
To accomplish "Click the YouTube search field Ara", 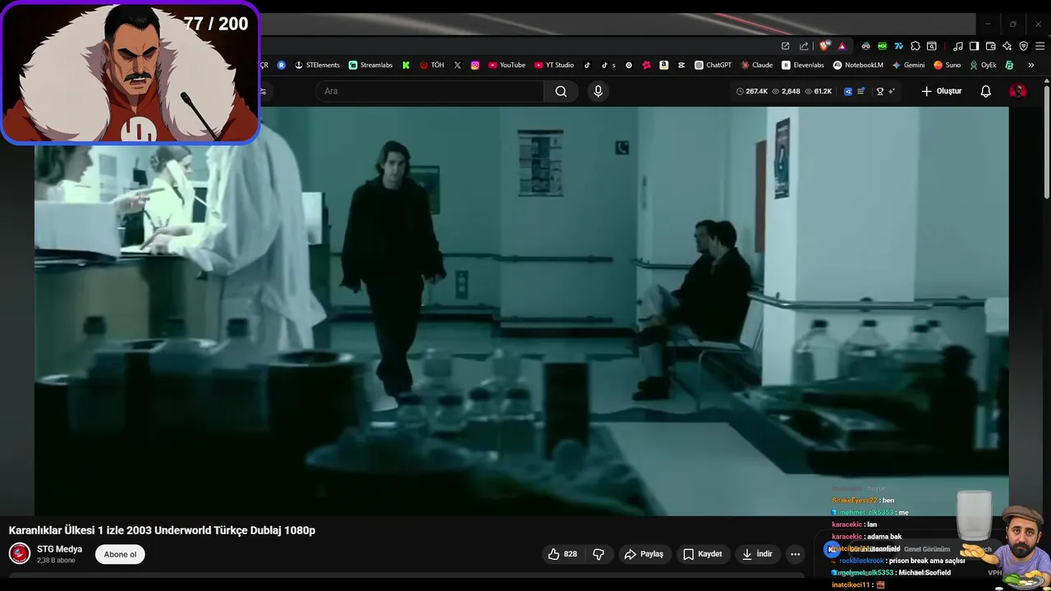I will pyautogui.click(x=429, y=91).
